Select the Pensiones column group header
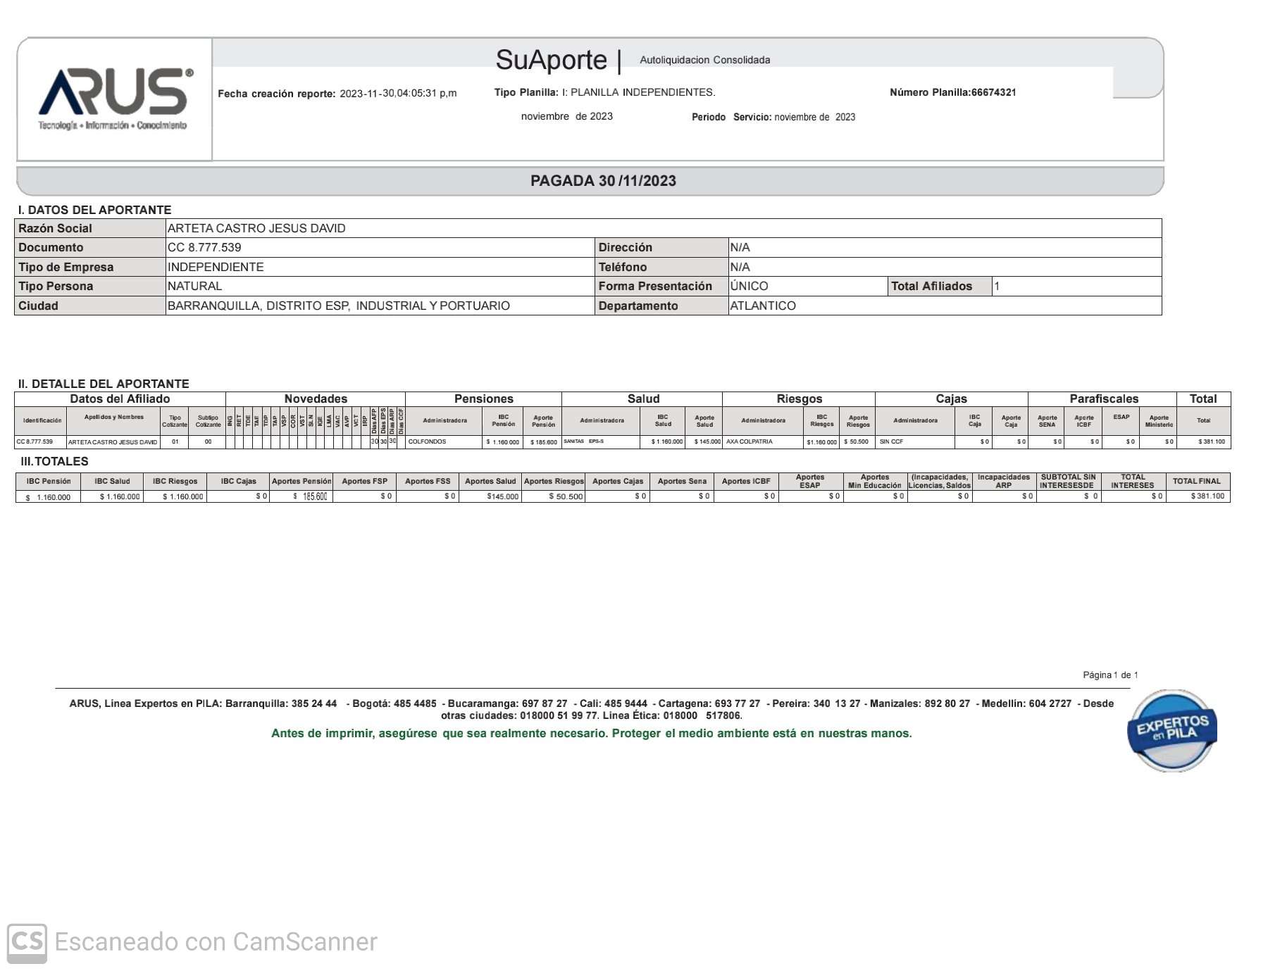The width and height of the screenshot is (1268, 971). click(483, 399)
